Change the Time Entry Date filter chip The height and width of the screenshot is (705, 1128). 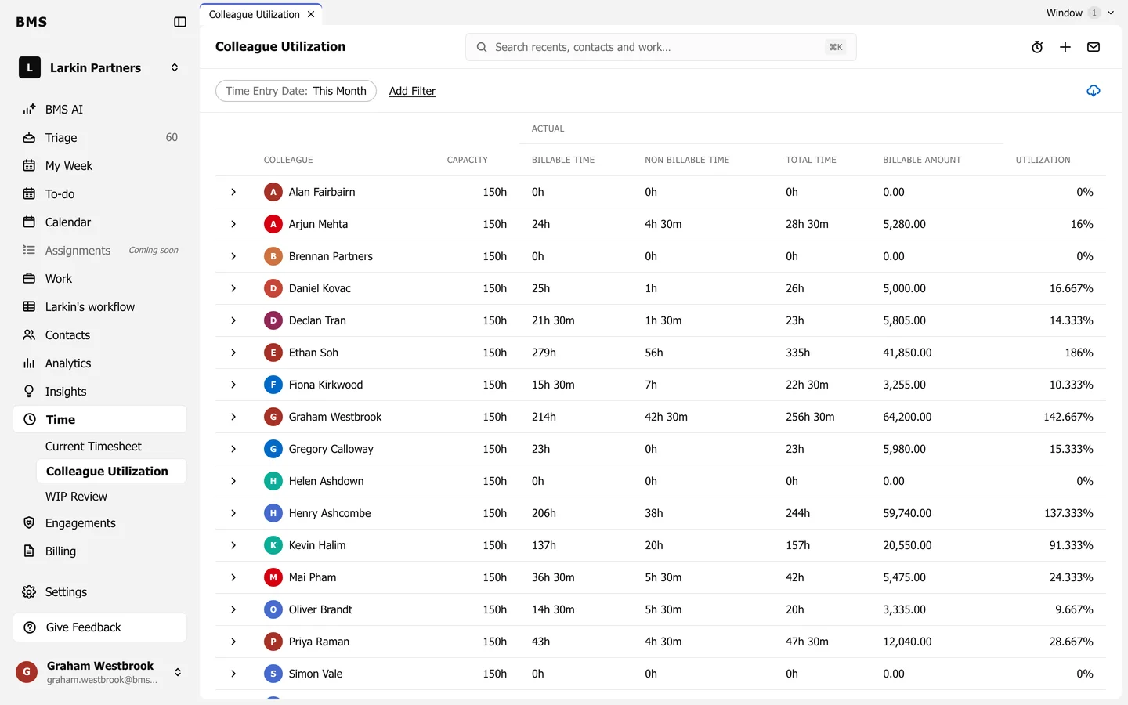296,91
